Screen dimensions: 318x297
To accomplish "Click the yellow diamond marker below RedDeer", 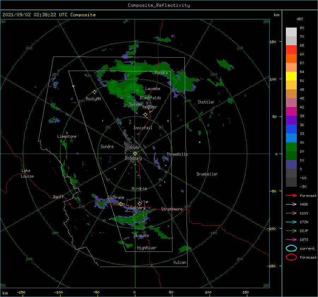I will [145, 115].
